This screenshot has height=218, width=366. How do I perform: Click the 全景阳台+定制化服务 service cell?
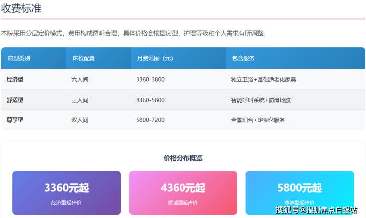pyautogui.click(x=258, y=120)
